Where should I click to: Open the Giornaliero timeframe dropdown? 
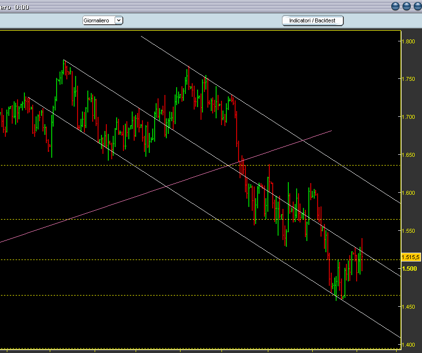point(102,20)
